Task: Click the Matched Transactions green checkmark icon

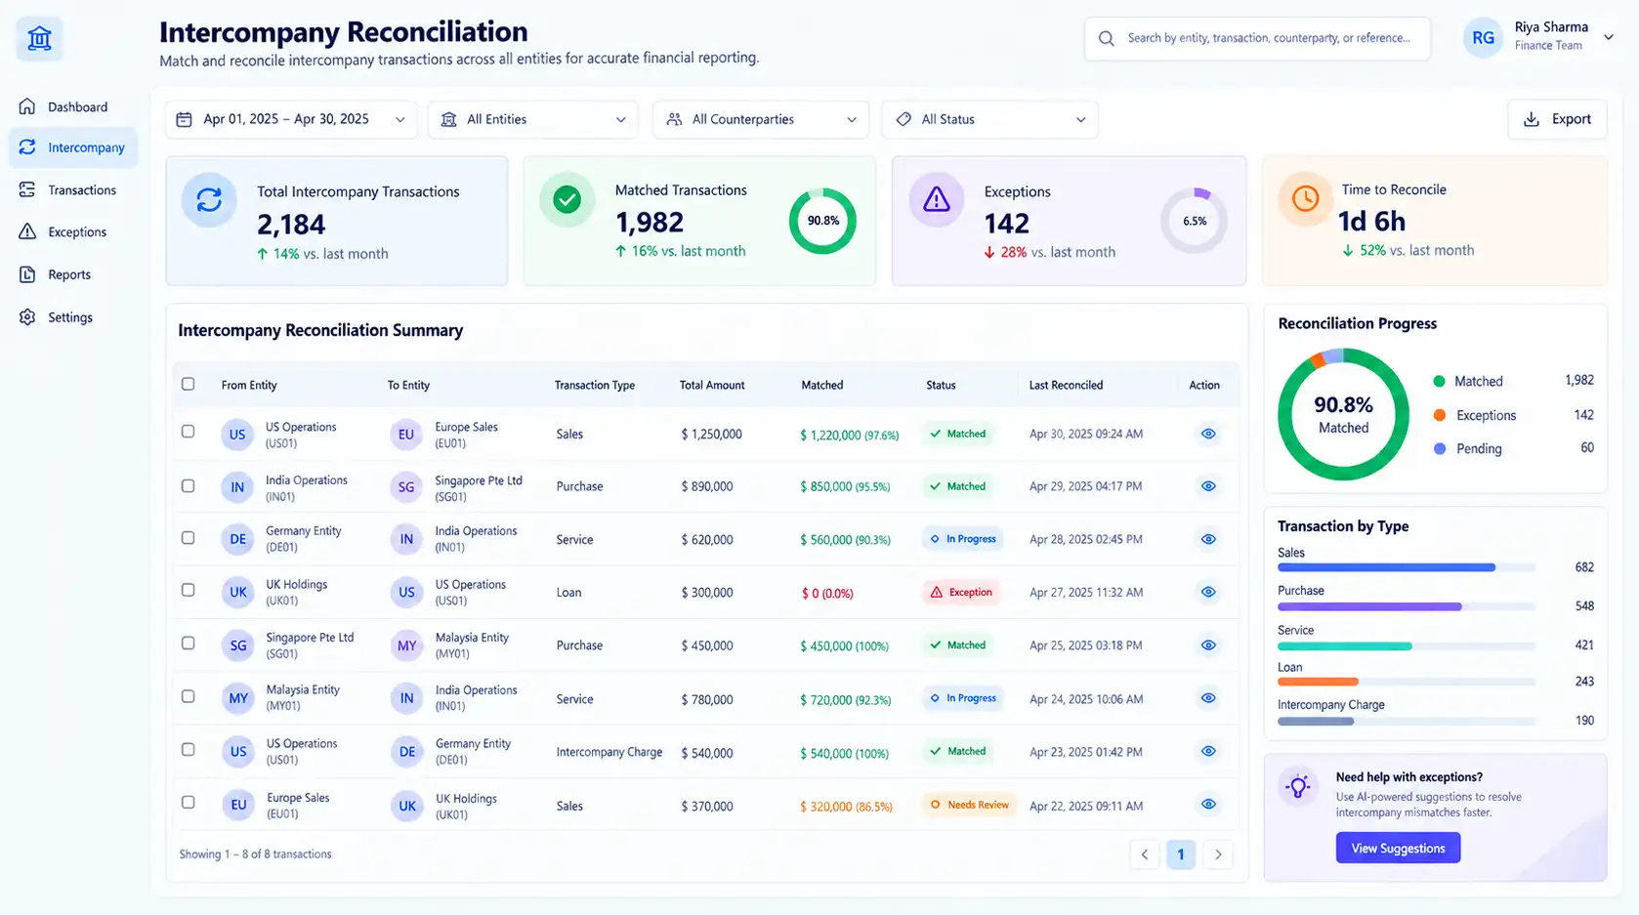Action: pyautogui.click(x=567, y=200)
